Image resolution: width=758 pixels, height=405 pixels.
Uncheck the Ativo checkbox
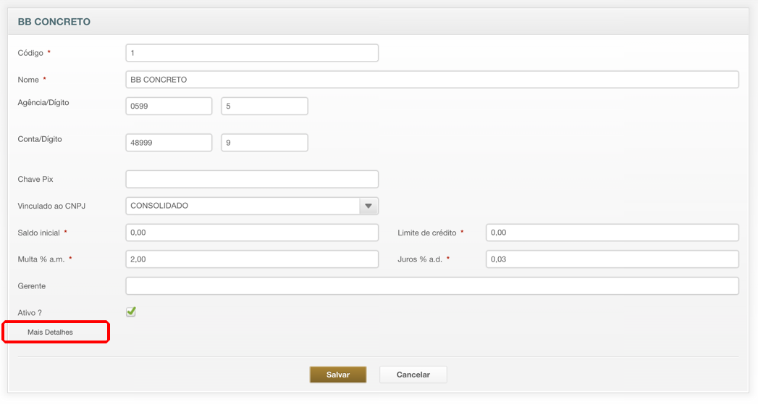(131, 312)
